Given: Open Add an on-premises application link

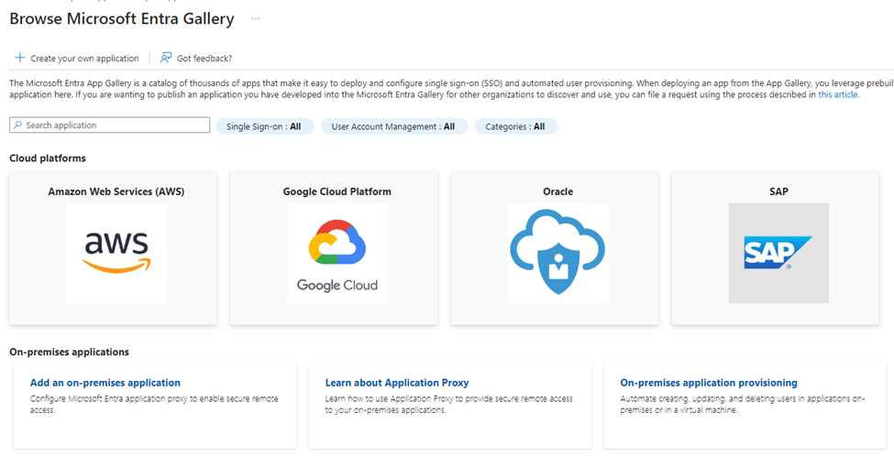Looking at the screenshot, I should coord(105,383).
